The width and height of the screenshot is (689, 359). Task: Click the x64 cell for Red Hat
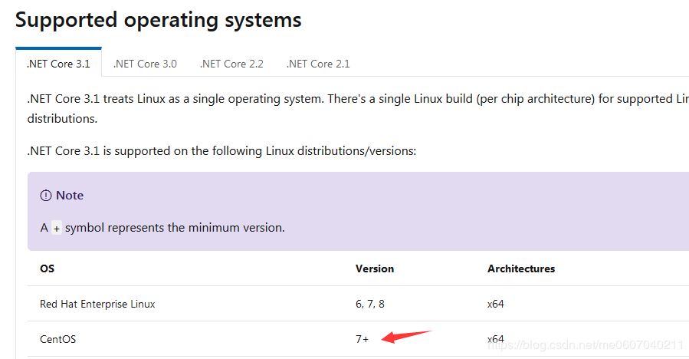(496, 304)
